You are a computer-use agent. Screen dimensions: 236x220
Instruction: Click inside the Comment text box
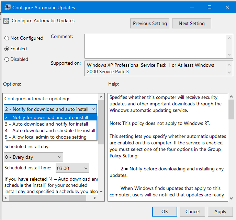coord(156,46)
